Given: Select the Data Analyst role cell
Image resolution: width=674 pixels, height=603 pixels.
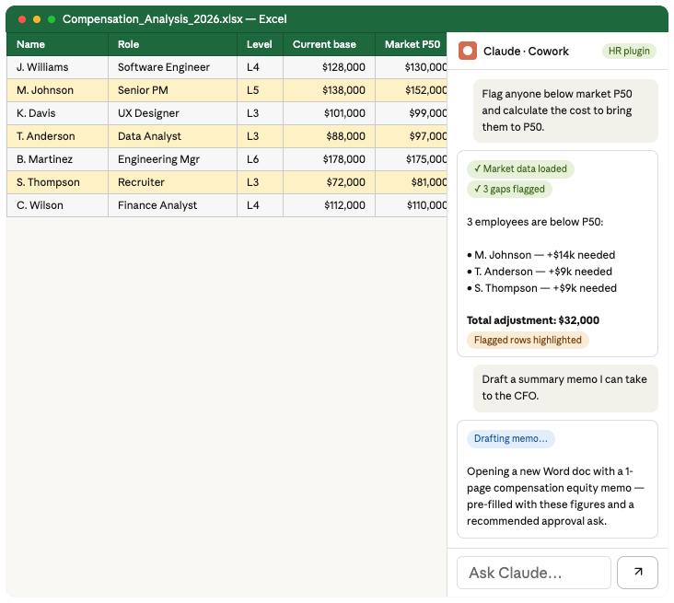Looking at the screenshot, I should point(172,136).
